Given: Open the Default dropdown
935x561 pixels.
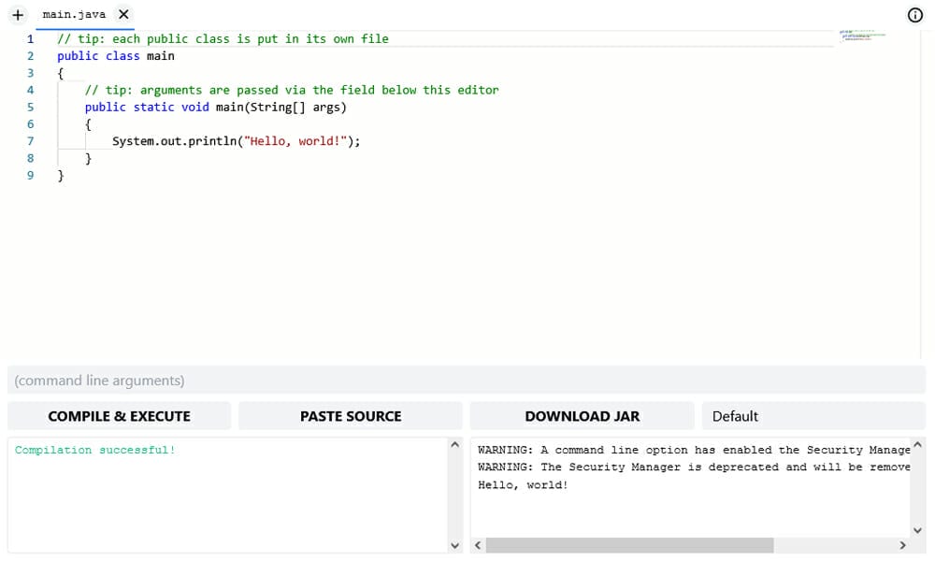Looking at the screenshot, I should [x=813, y=416].
